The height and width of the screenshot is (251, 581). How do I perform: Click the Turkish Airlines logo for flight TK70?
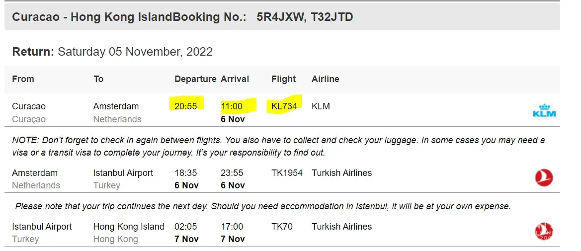click(x=544, y=231)
